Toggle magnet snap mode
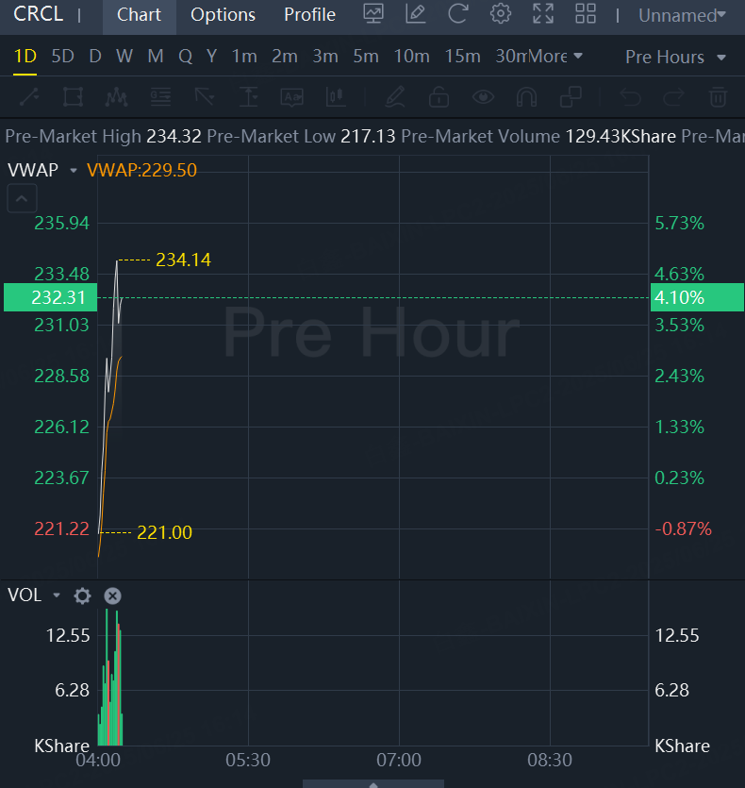Image resolution: width=745 pixels, height=788 pixels. click(x=527, y=97)
